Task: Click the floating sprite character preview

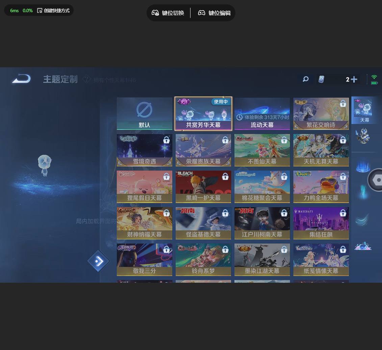Action: pos(44,165)
